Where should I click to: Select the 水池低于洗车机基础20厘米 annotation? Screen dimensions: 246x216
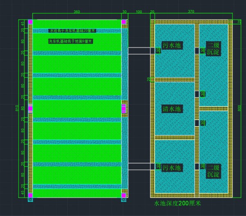coord(72,30)
